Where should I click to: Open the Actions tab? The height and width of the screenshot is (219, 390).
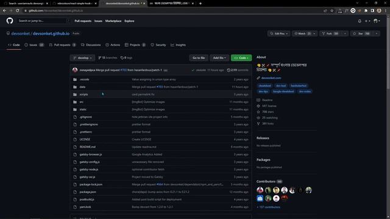click(x=113, y=45)
